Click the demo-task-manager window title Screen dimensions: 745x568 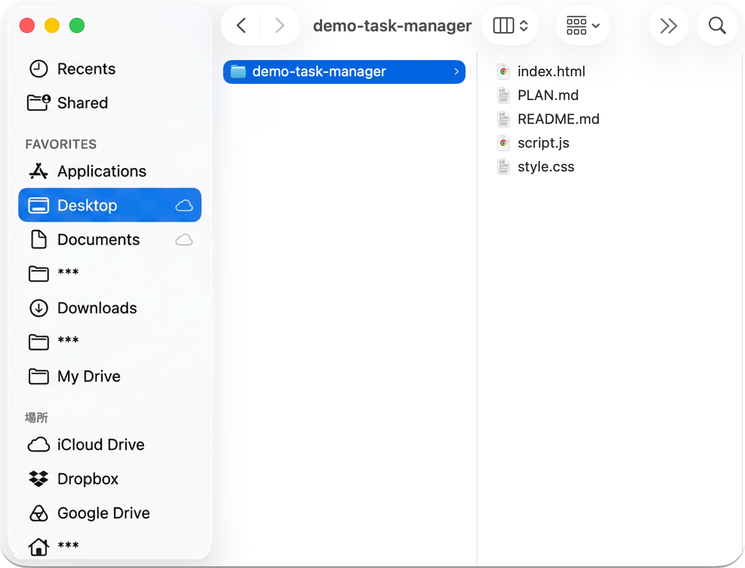pyautogui.click(x=393, y=25)
